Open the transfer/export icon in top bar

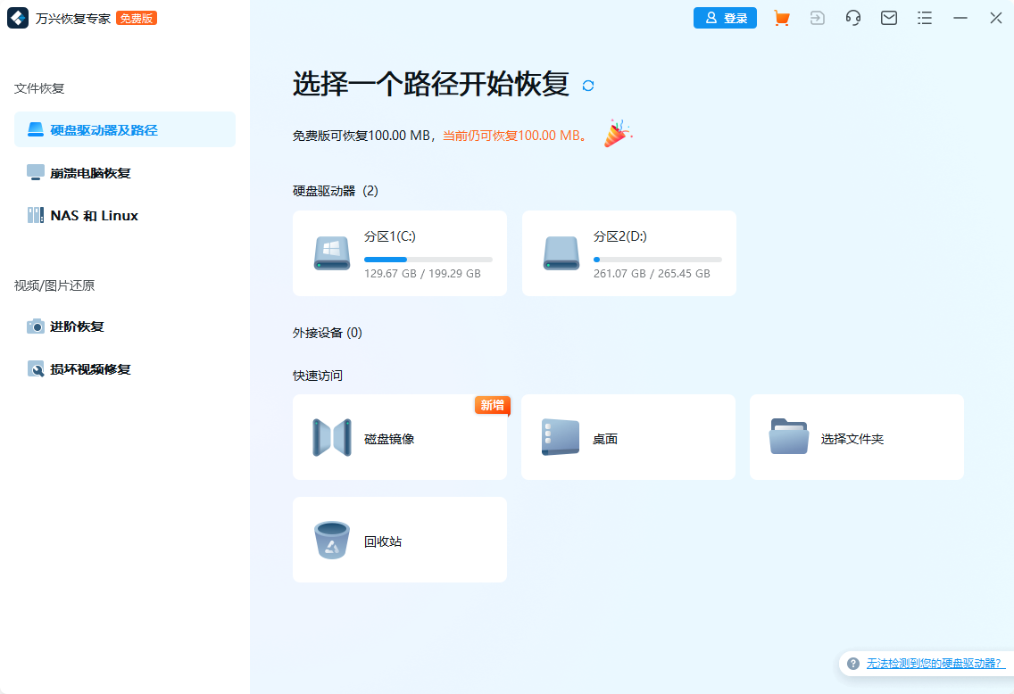coord(817,18)
